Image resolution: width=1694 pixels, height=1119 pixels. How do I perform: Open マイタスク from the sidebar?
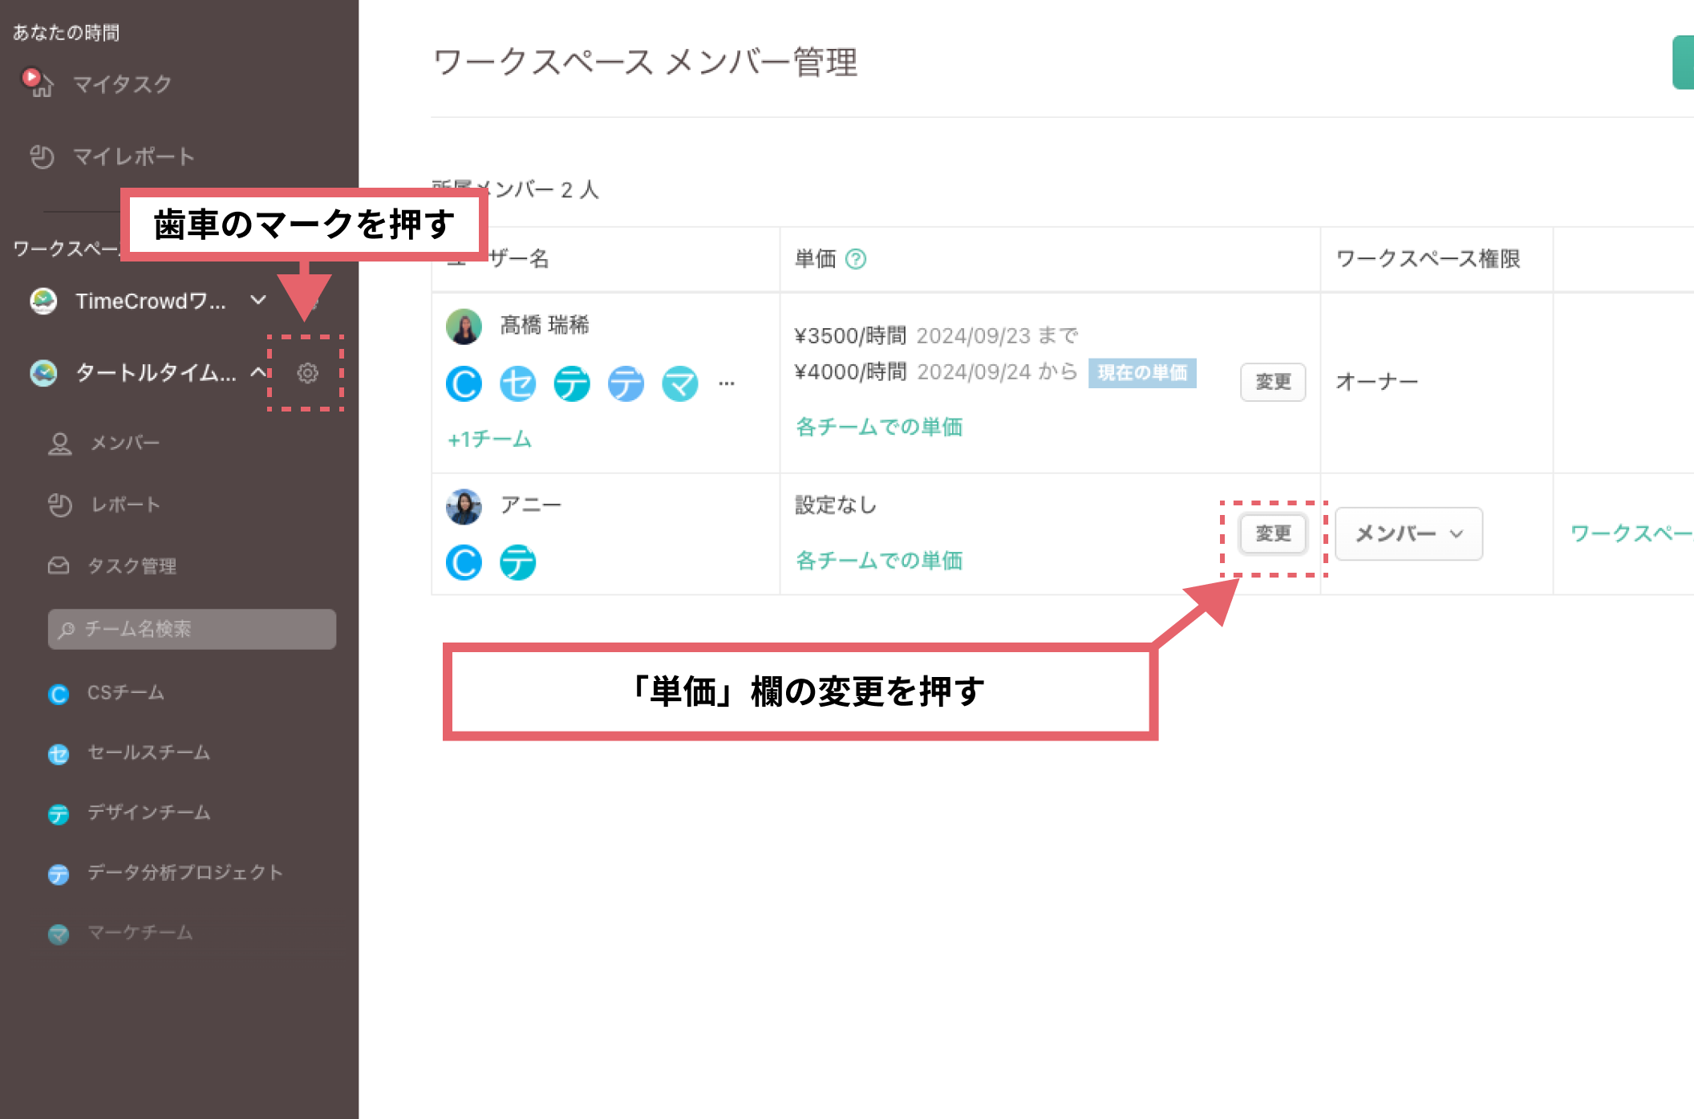click(122, 84)
